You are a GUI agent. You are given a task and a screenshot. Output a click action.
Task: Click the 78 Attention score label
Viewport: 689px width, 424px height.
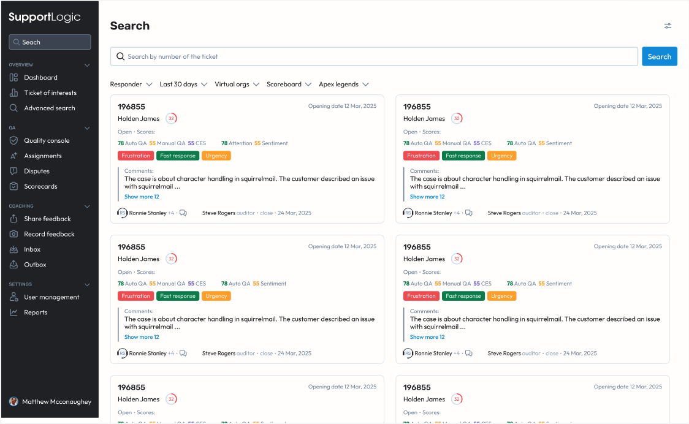pos(237,143)
